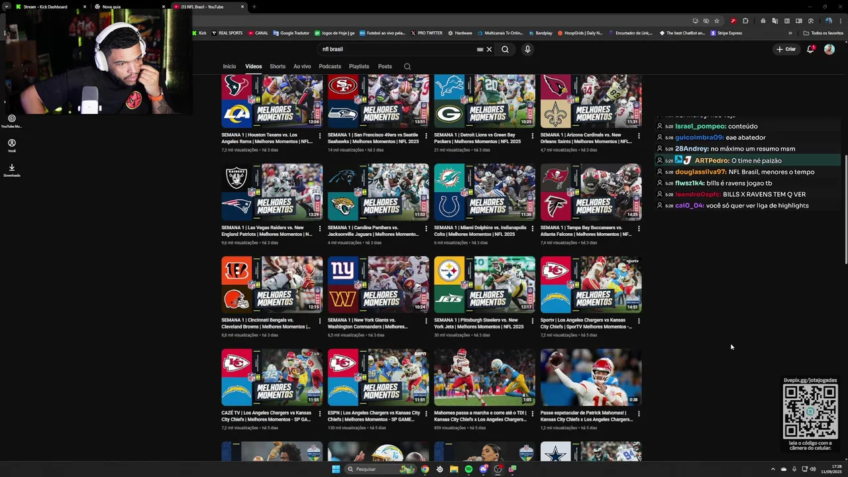Viewport: 848px width, 477px height.
Task: Open options menu for Giants vs Commanders video
Action: coord(426,321)
